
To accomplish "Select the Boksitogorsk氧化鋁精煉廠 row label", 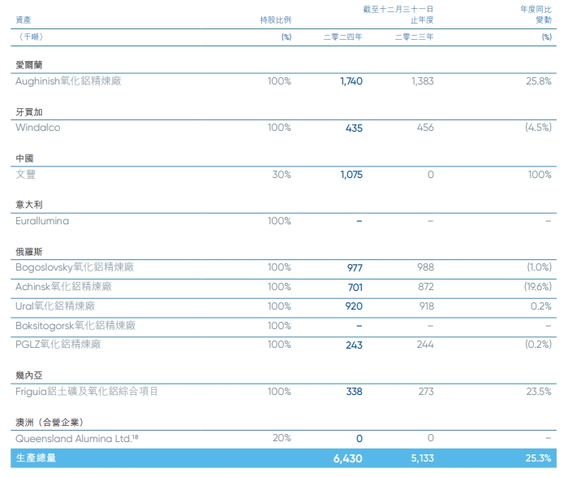I will [75, 326].
